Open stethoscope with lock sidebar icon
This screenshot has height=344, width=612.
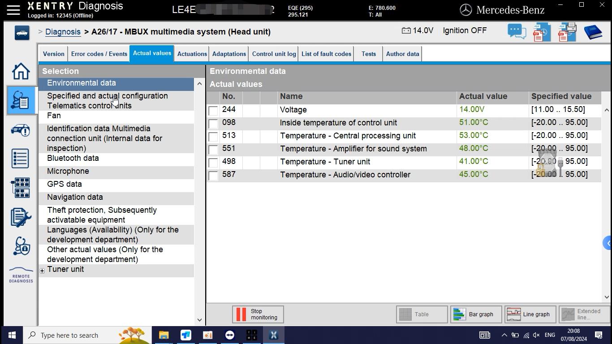point(21,246)
